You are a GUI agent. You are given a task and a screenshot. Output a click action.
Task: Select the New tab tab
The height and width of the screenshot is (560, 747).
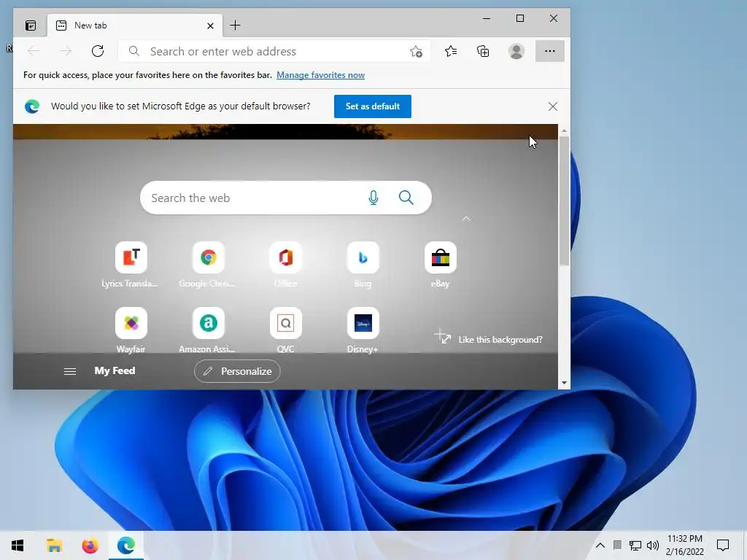point(135,26)
